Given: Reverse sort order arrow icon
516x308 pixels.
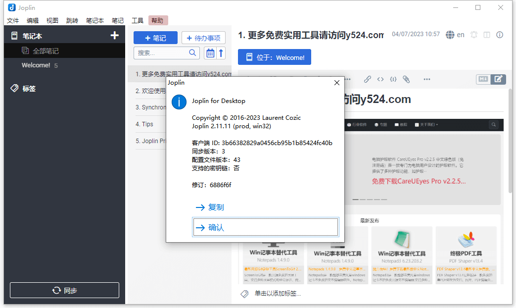Looking at the screenshot, I should click(221, 53).
